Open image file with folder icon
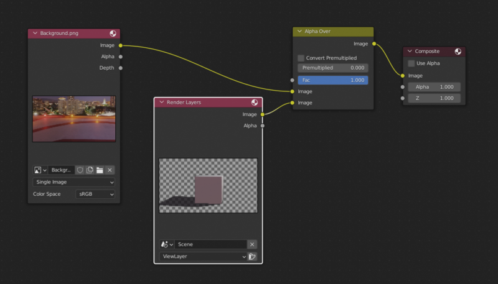Viewport: 498px width, 284px height. (x=100, y=170)
